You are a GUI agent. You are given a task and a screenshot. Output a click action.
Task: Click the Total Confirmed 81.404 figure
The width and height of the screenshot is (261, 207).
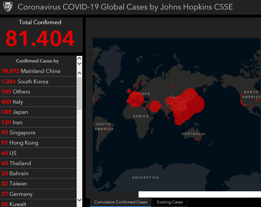(40, 38)
